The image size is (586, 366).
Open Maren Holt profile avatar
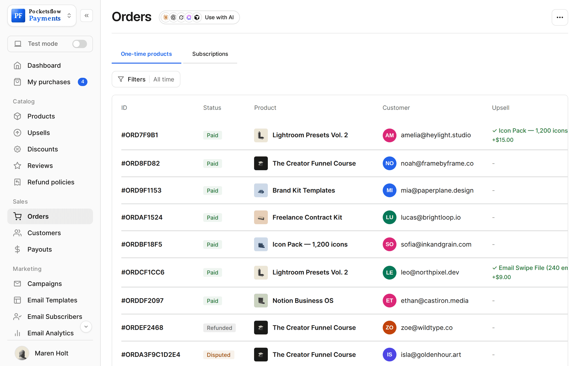[x=22, y=353]
